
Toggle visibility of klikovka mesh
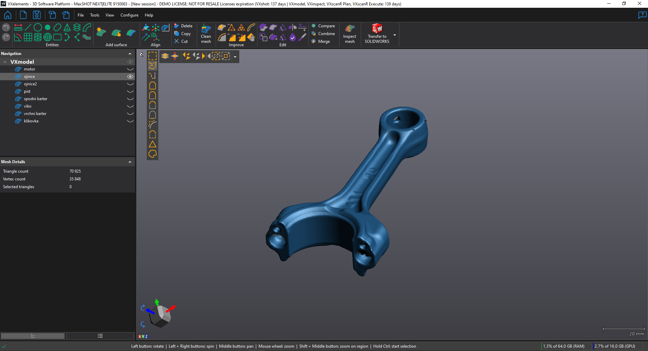(130, 121)
